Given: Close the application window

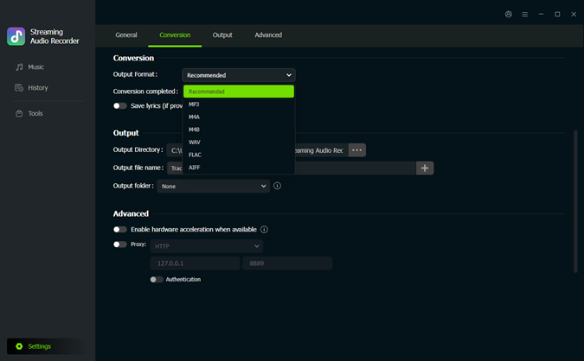Looking at the screenshot, I should [574, 14].
